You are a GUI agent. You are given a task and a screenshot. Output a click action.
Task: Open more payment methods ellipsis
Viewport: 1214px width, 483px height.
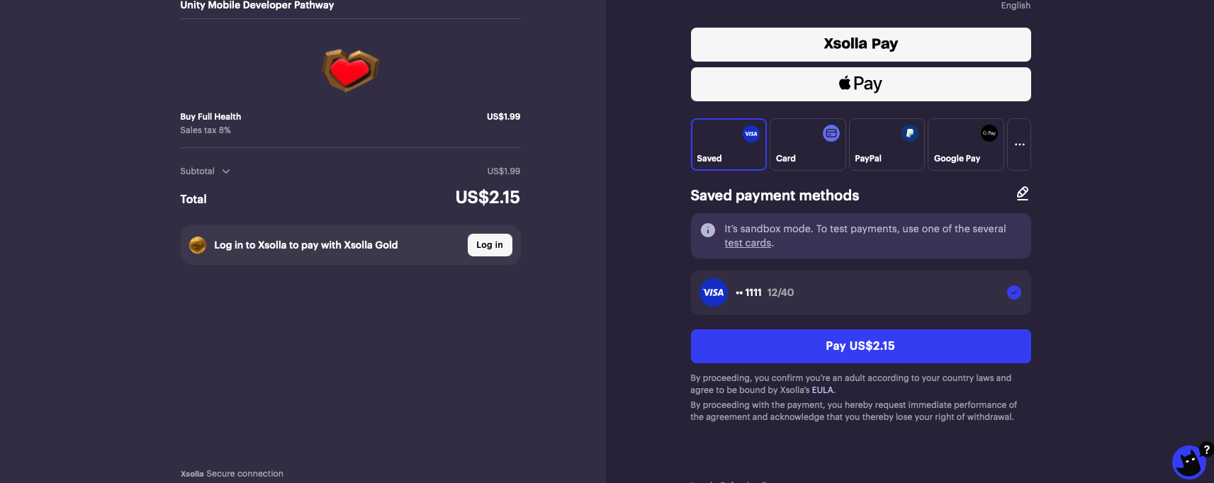pyautogui.click(x=1019, y=144)
